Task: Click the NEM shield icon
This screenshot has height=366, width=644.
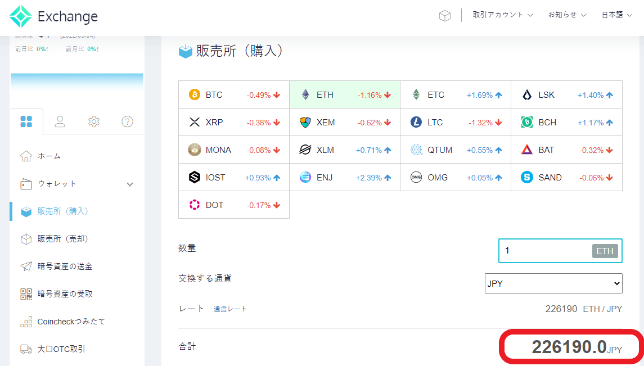Action: click(x=305, y=122)
